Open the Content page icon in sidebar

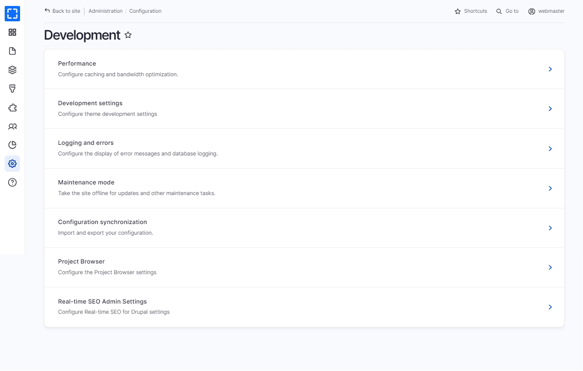pos(12,51)
